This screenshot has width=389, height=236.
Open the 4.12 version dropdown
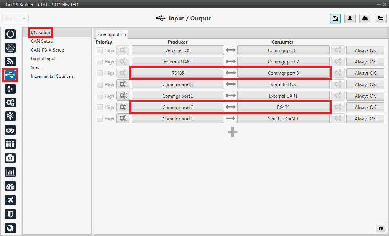tap(16, 19)
